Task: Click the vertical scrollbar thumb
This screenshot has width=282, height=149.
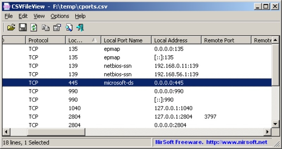Action: pyautogui.click(x=275, y=65)
